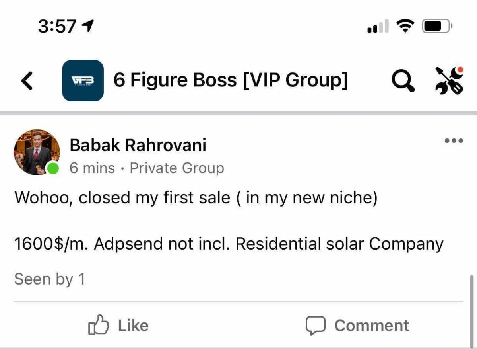Open the three-dot post options menu

(x=454, y=140)
